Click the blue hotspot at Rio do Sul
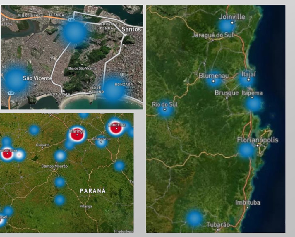Screen dimensions: 295x237 click(x=165, y=110)
